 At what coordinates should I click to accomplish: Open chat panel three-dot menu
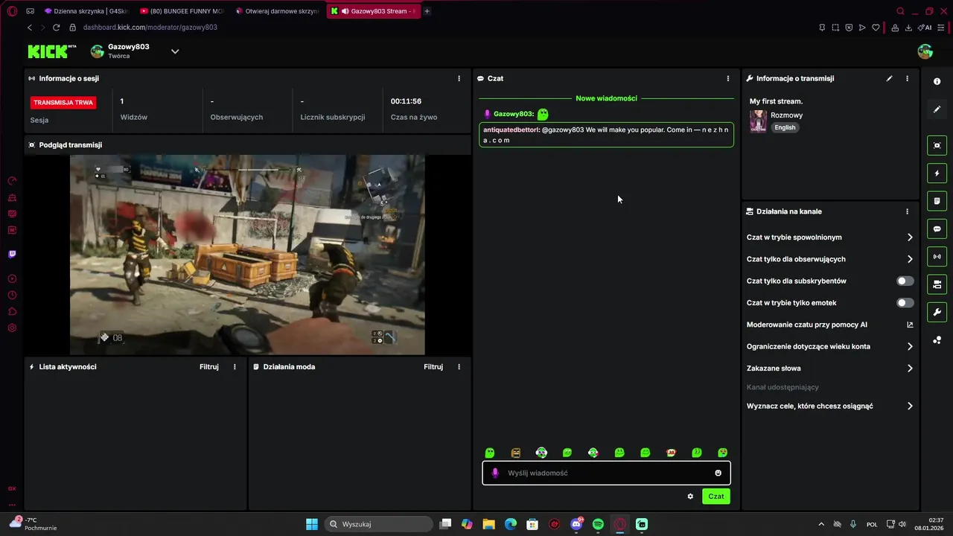pos(727,78)
